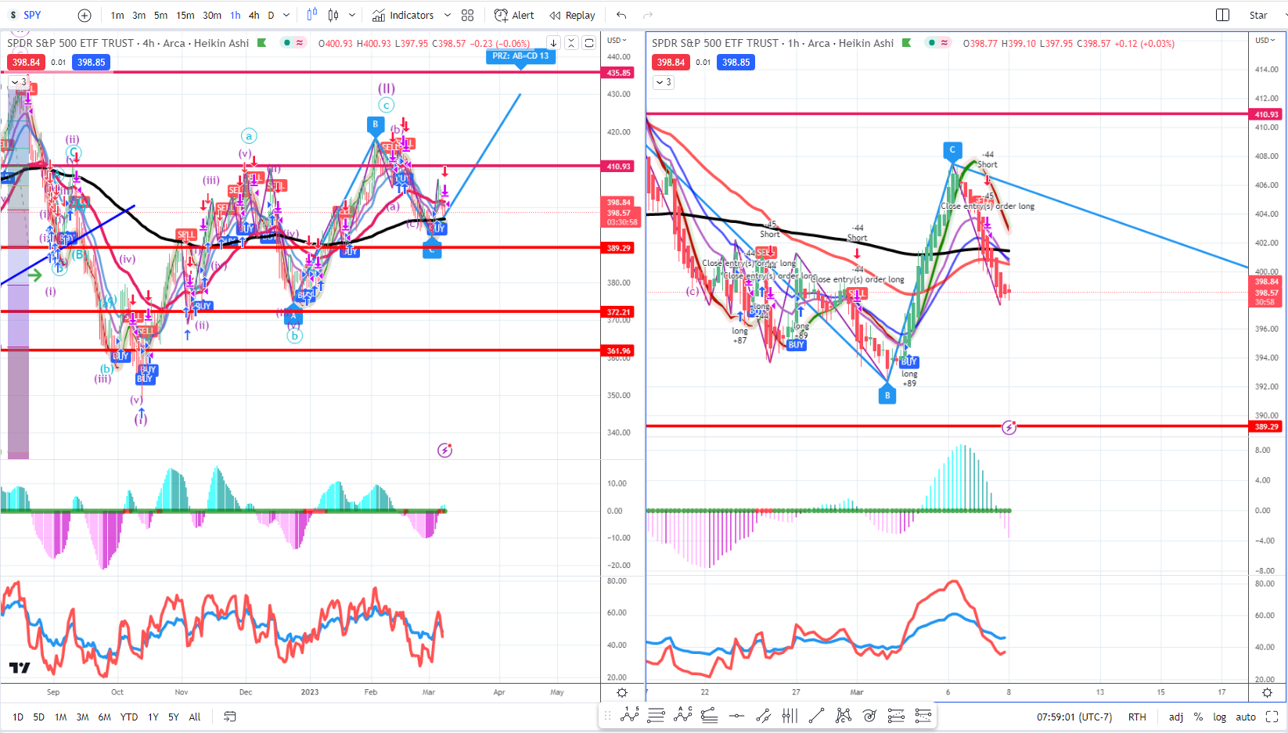The width and height of the screenshot is (1288, 733).
Task: Switch to the 4h timeframe
Action: click(x=254, y=15)
